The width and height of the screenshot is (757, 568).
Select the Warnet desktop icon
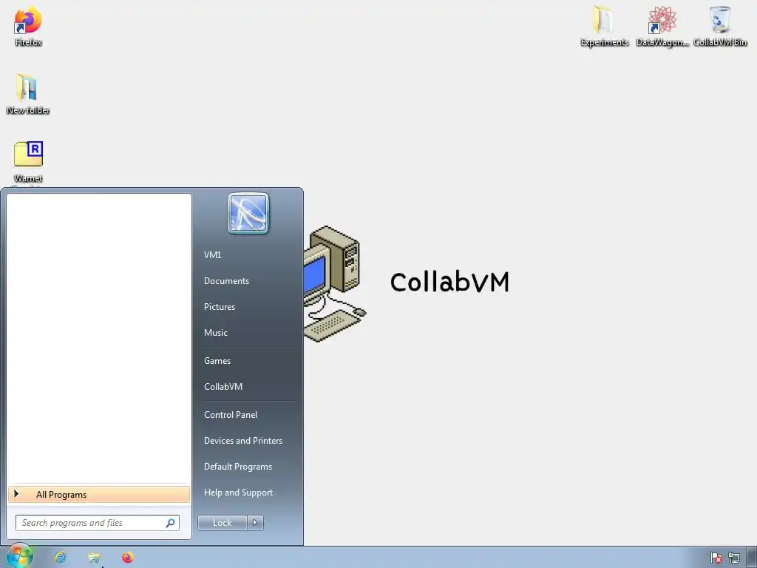coord(28,162)
